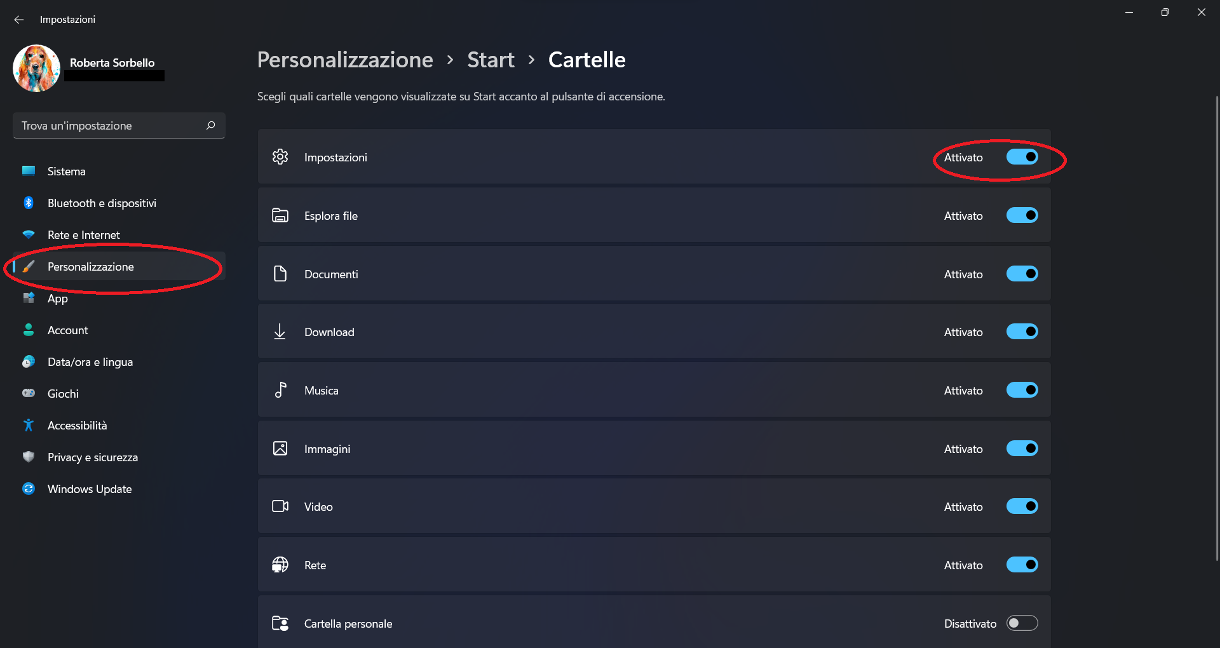Click the Accessibilità sidebar icon
The width and height of the screenshot is (1220, 648).
tap(29, 425)
